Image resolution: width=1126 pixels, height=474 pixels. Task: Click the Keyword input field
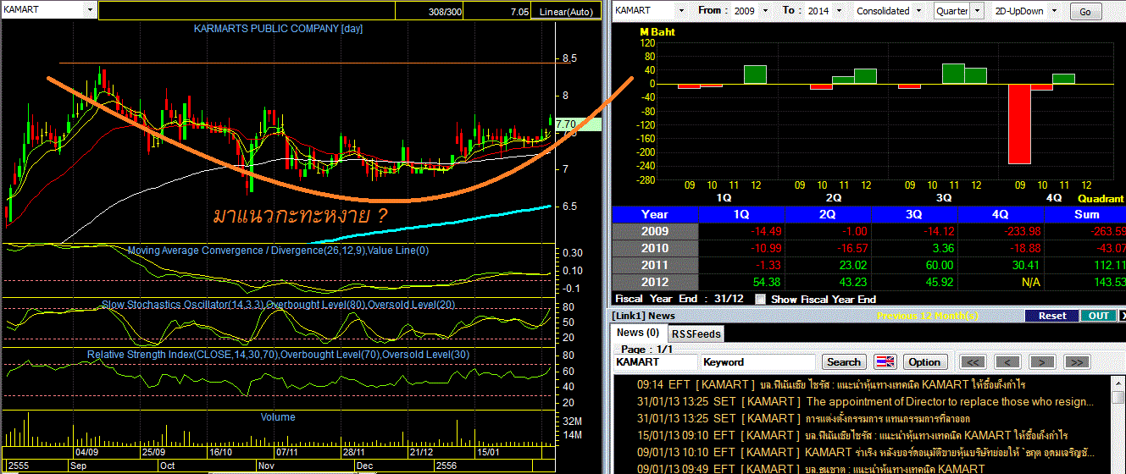pos(758,361)
